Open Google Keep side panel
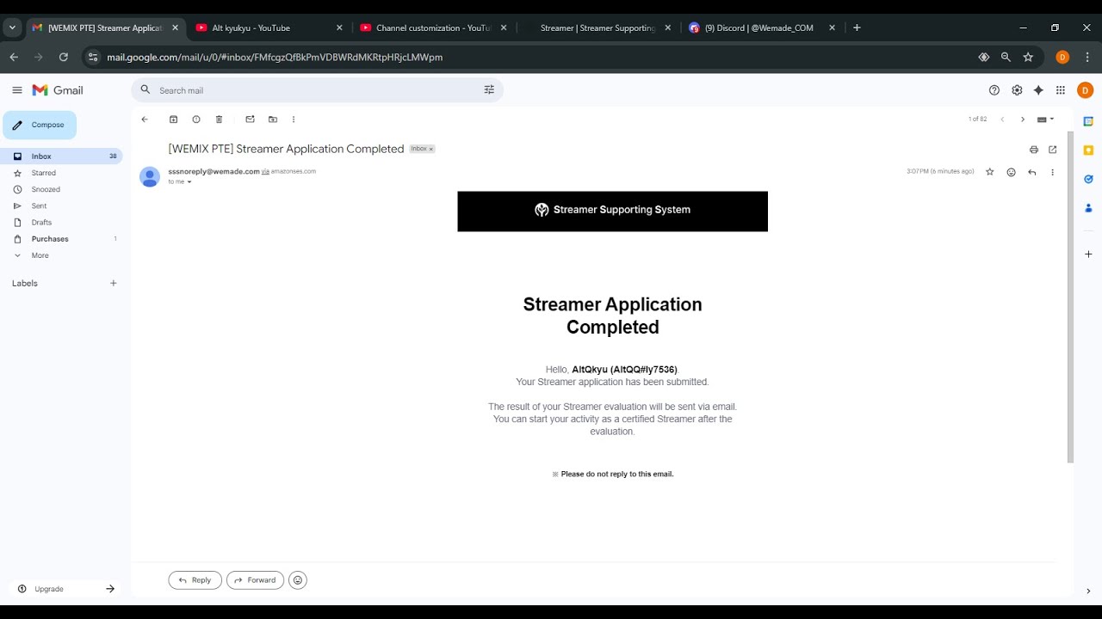Screen dimensions: 1102x619 pos(1088,150)
